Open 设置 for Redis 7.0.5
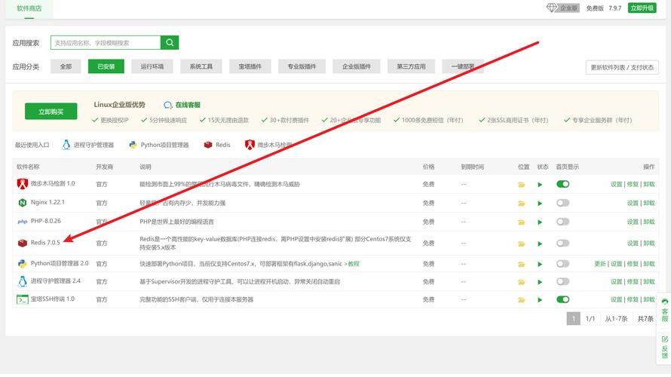The height and width of the screenshot is (377, 671). coord(633,243)
